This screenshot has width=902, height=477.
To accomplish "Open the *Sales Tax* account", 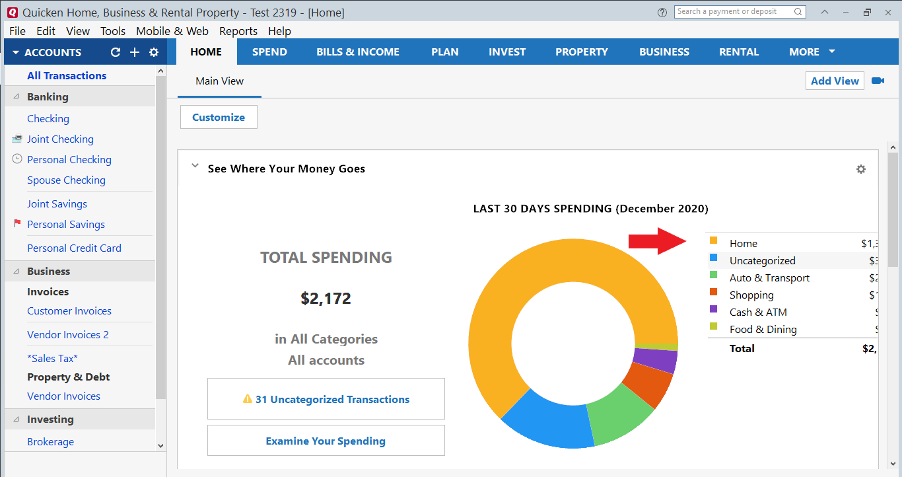I will (52, 359).
